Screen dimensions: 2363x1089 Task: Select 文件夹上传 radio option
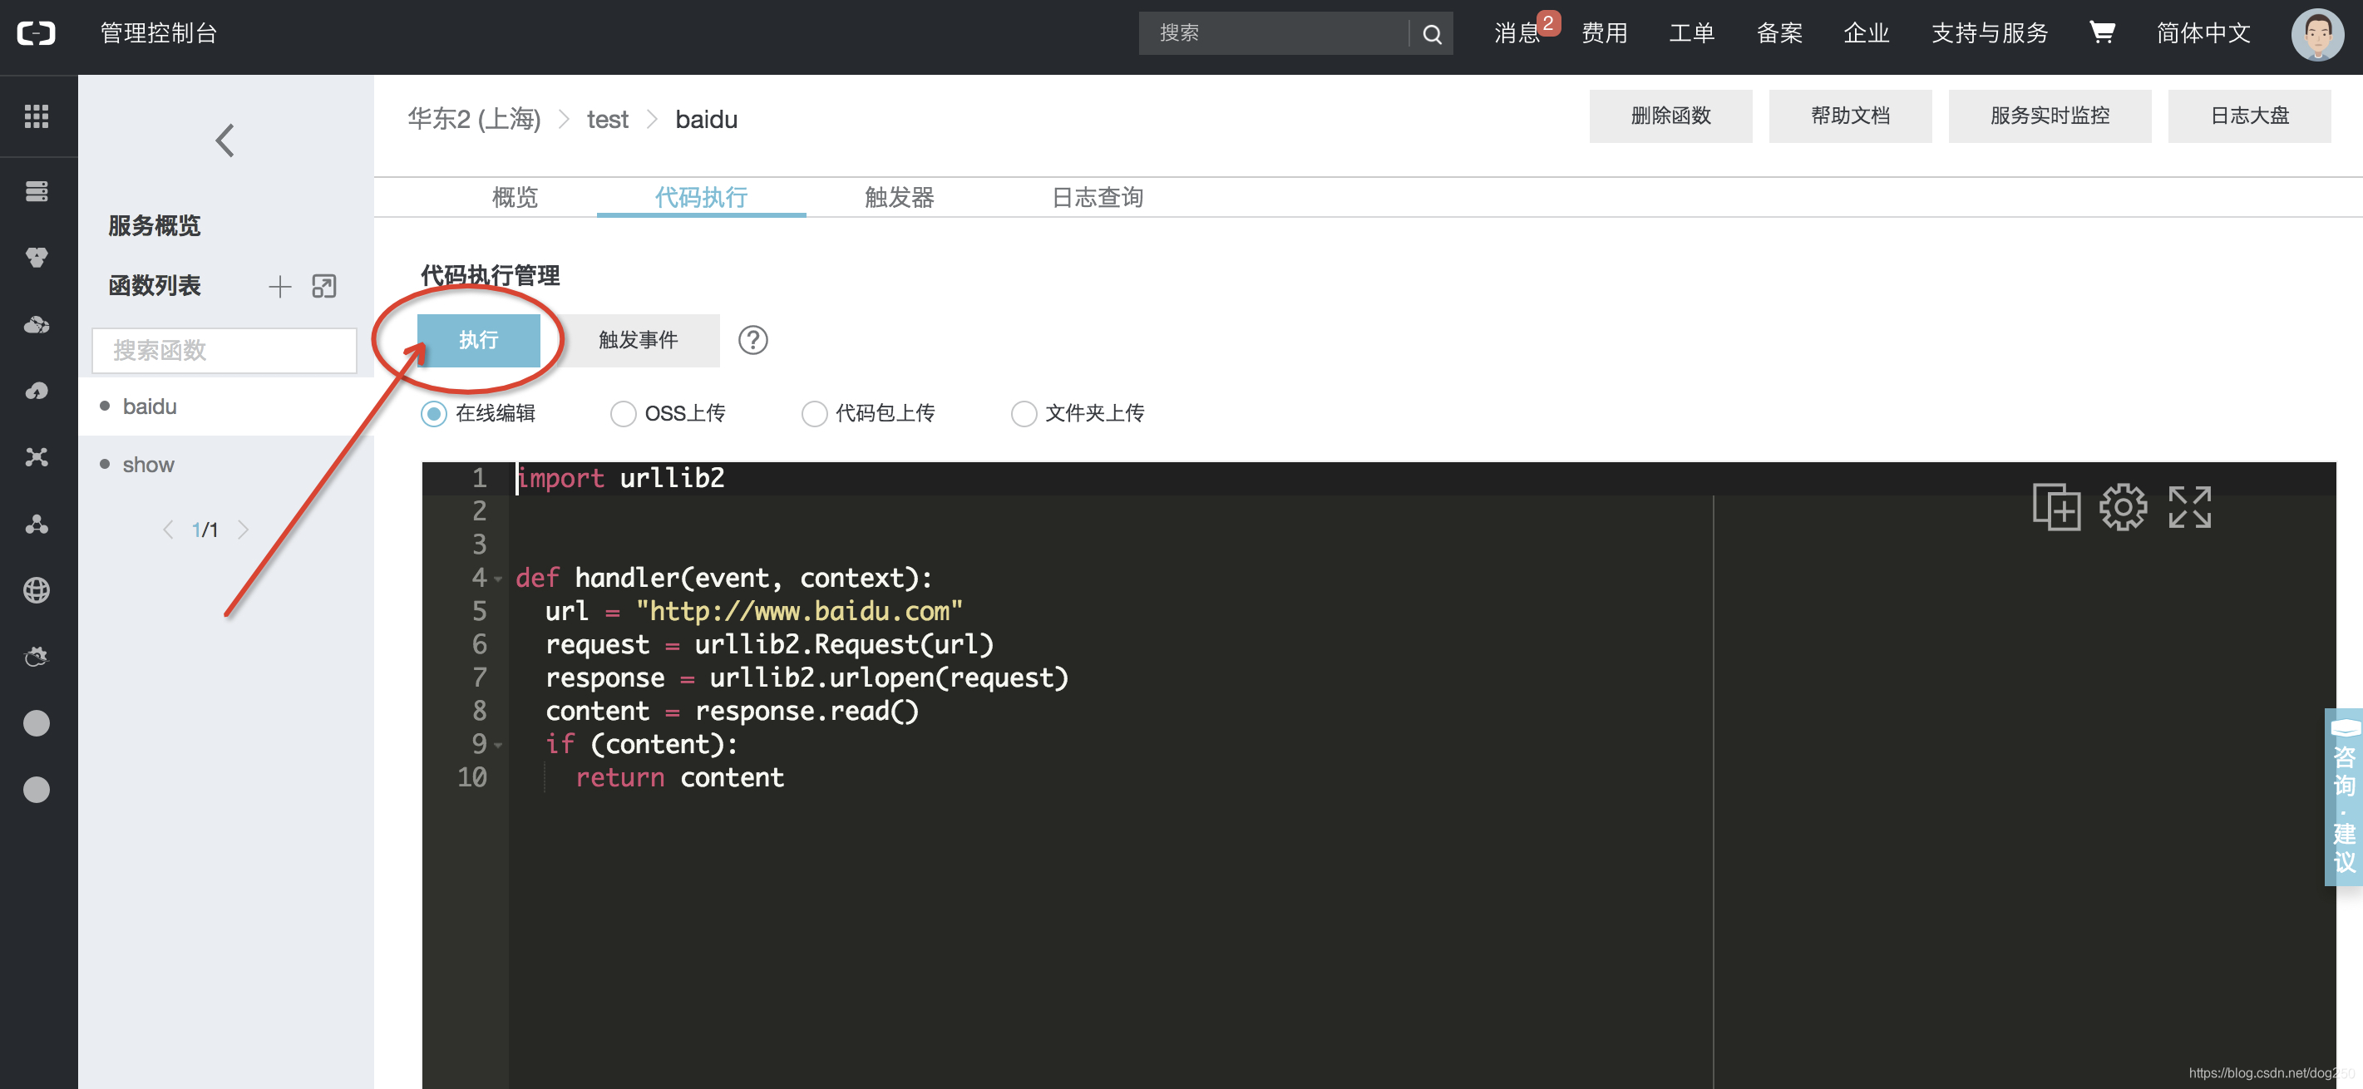(x=1024, y=414)
